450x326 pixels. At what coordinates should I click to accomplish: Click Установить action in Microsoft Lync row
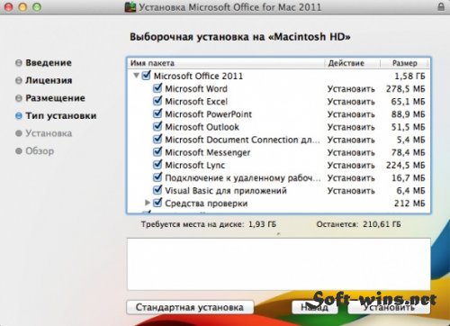click(351, 166)
